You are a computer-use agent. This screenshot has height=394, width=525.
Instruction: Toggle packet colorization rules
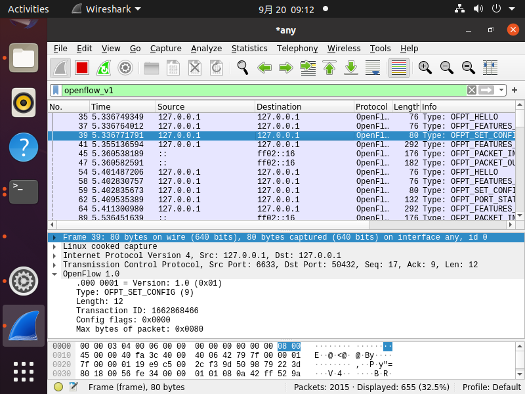(399, 68)
